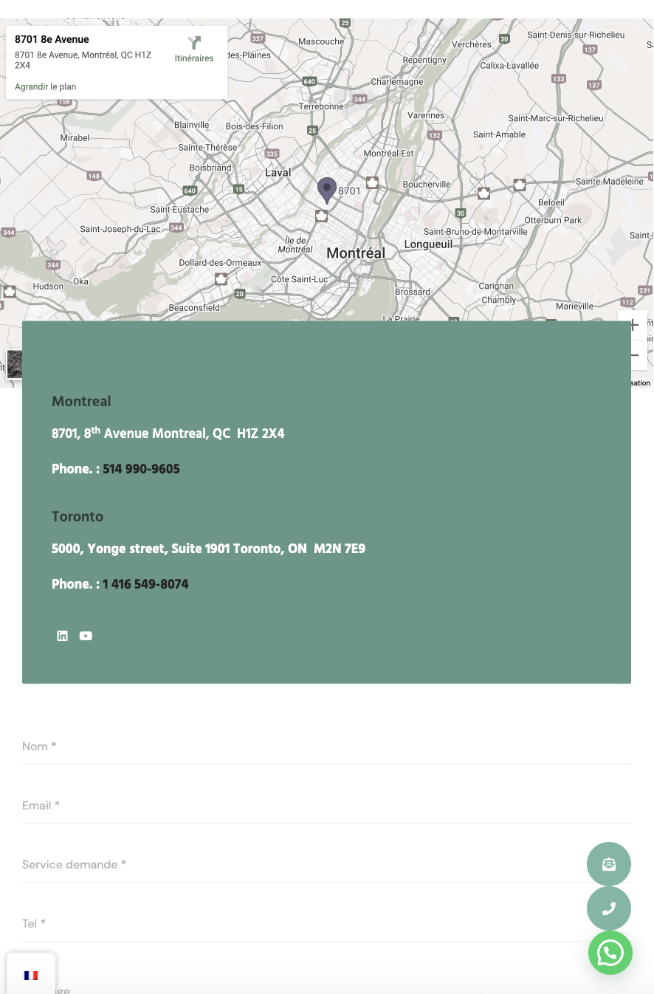Start a WhatsApp chat via green button
This screenshot has width=654, height=994.
[x=610, y=953]
